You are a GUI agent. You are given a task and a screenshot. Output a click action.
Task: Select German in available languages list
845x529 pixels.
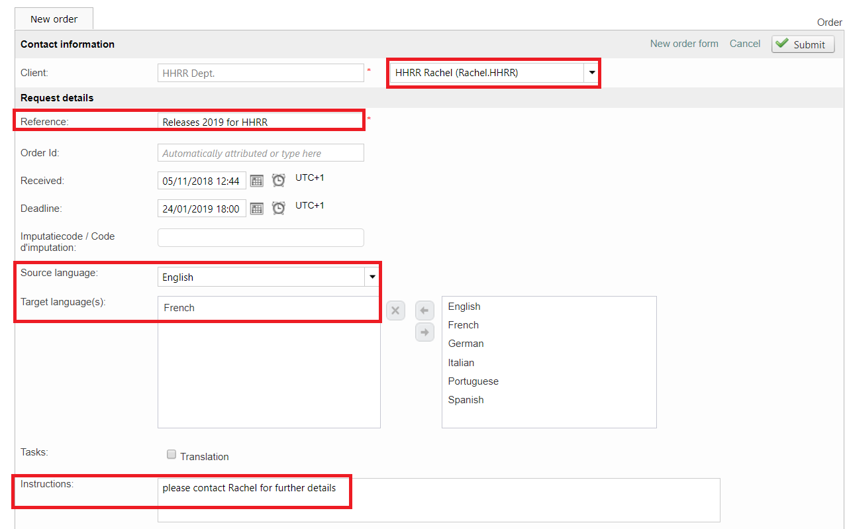466,344
